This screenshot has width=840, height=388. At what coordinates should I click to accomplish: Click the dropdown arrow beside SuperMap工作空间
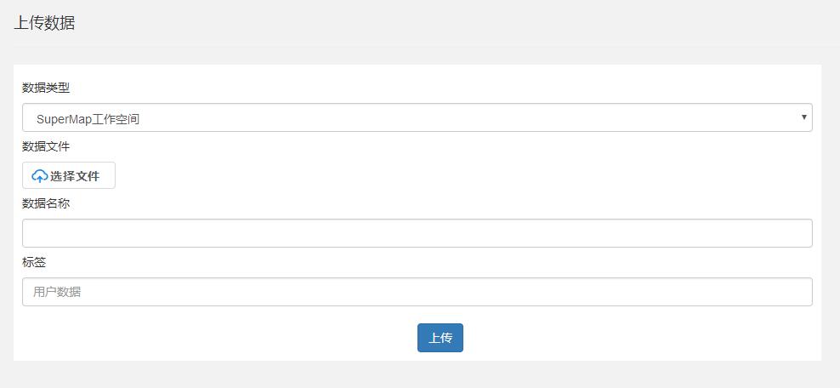[x=803, y=117]
